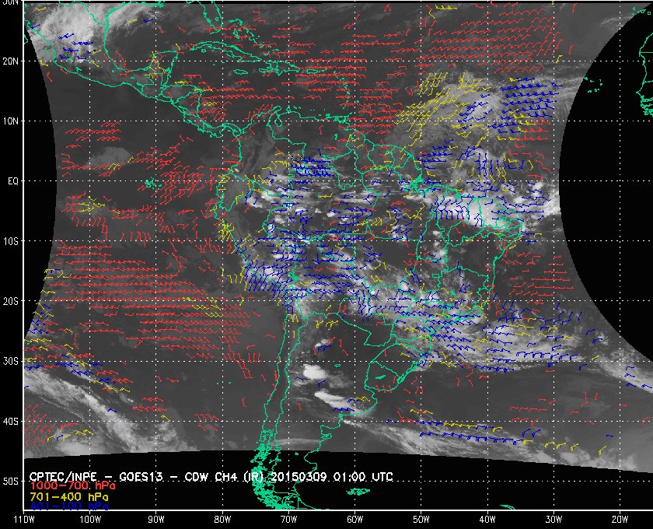Select the 20N latitude label
This screenshot has height=529, width=653.
(9, 61)
